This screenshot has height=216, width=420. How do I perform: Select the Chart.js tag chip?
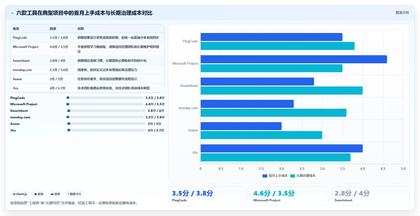click(20, 194)
